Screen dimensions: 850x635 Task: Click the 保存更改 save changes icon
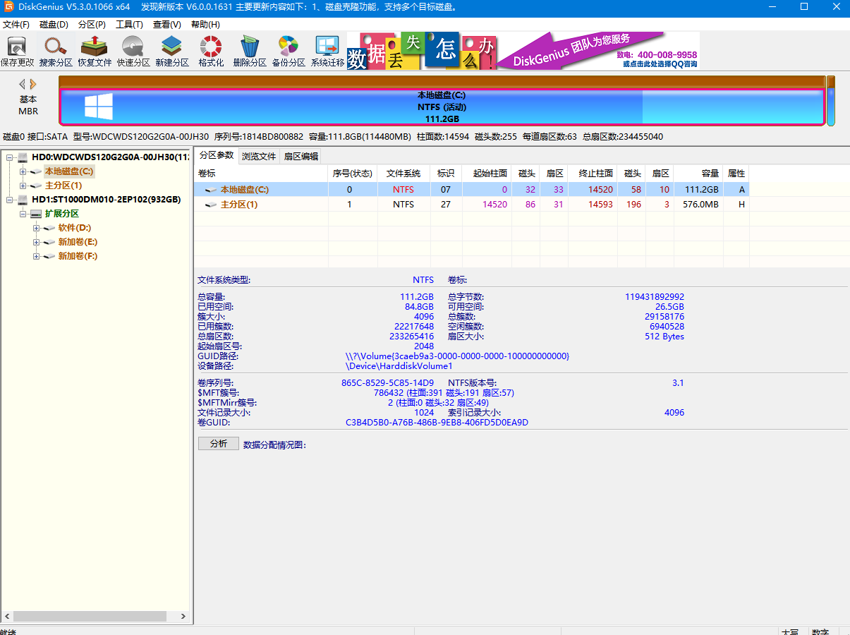[x=17, y=50]
